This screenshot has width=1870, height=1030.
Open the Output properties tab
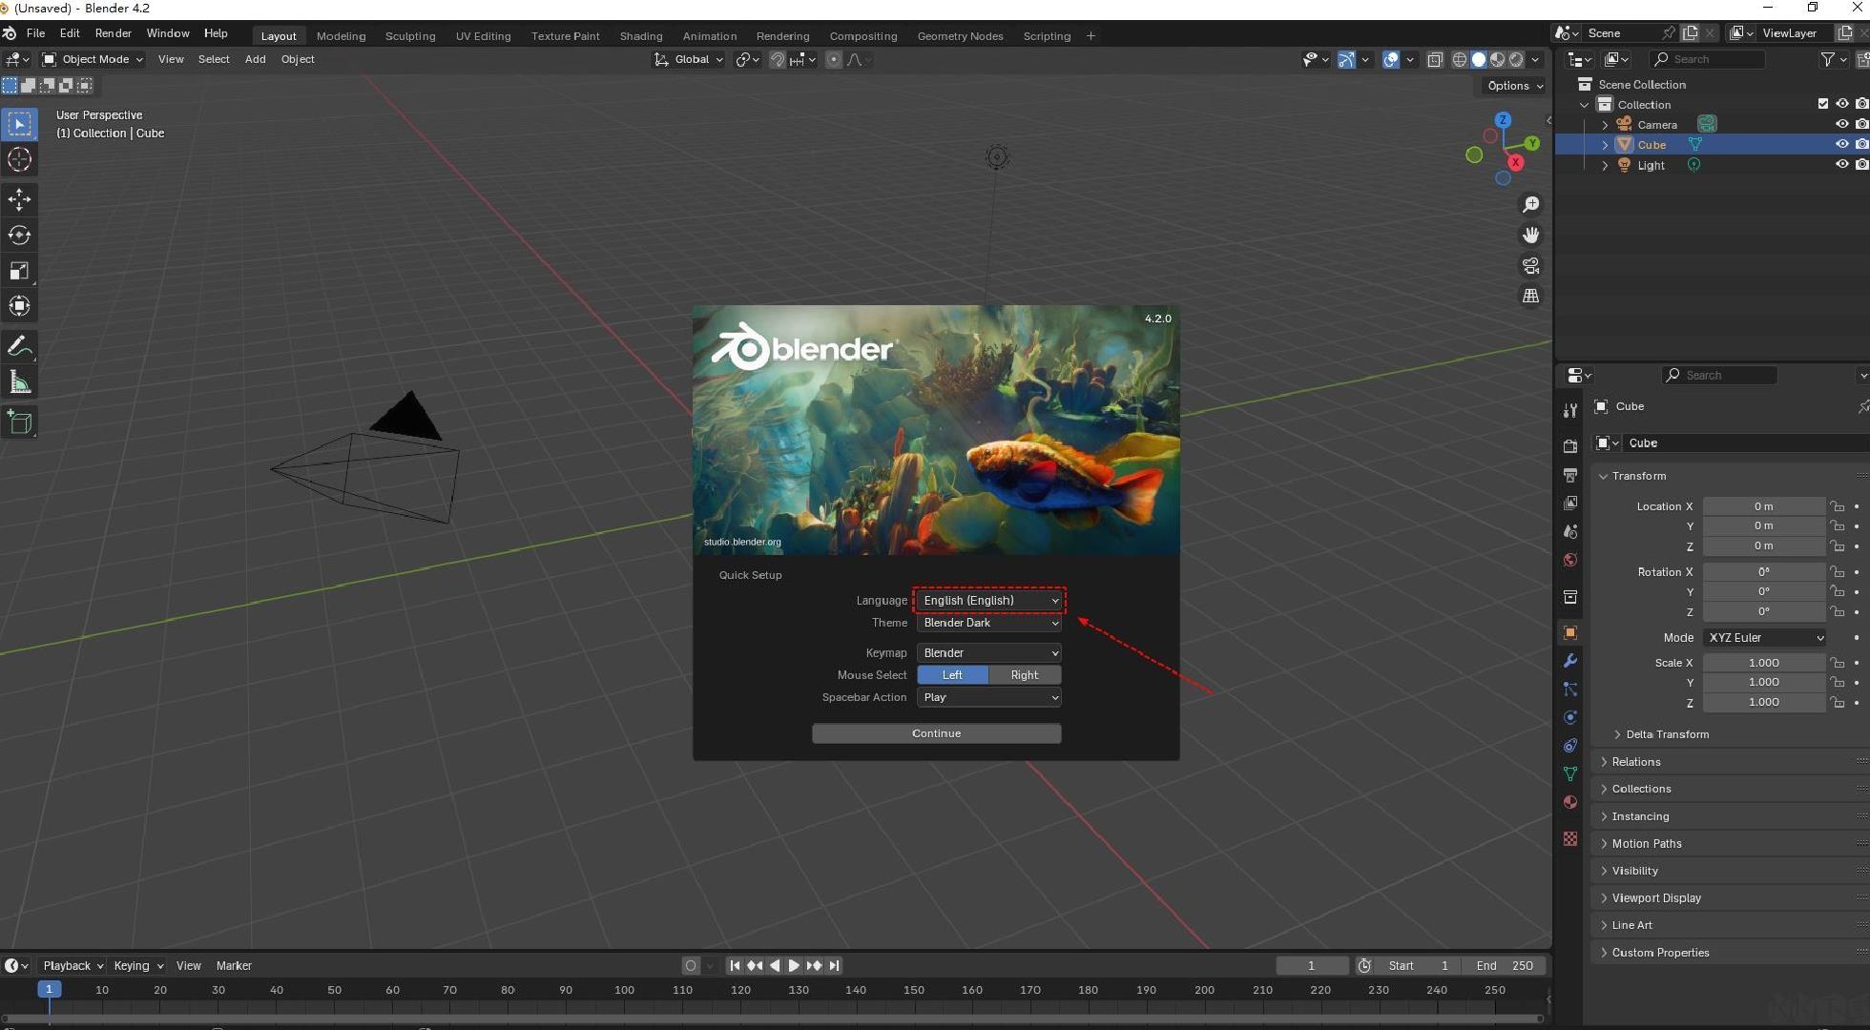click(1569, 474)
